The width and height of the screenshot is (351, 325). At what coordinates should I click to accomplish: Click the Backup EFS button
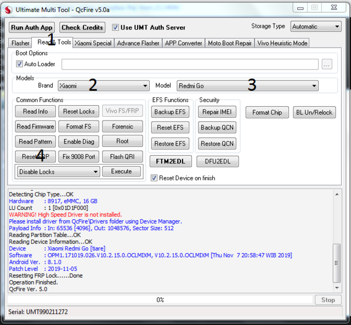pyautogui.click(x=170, y=112)
